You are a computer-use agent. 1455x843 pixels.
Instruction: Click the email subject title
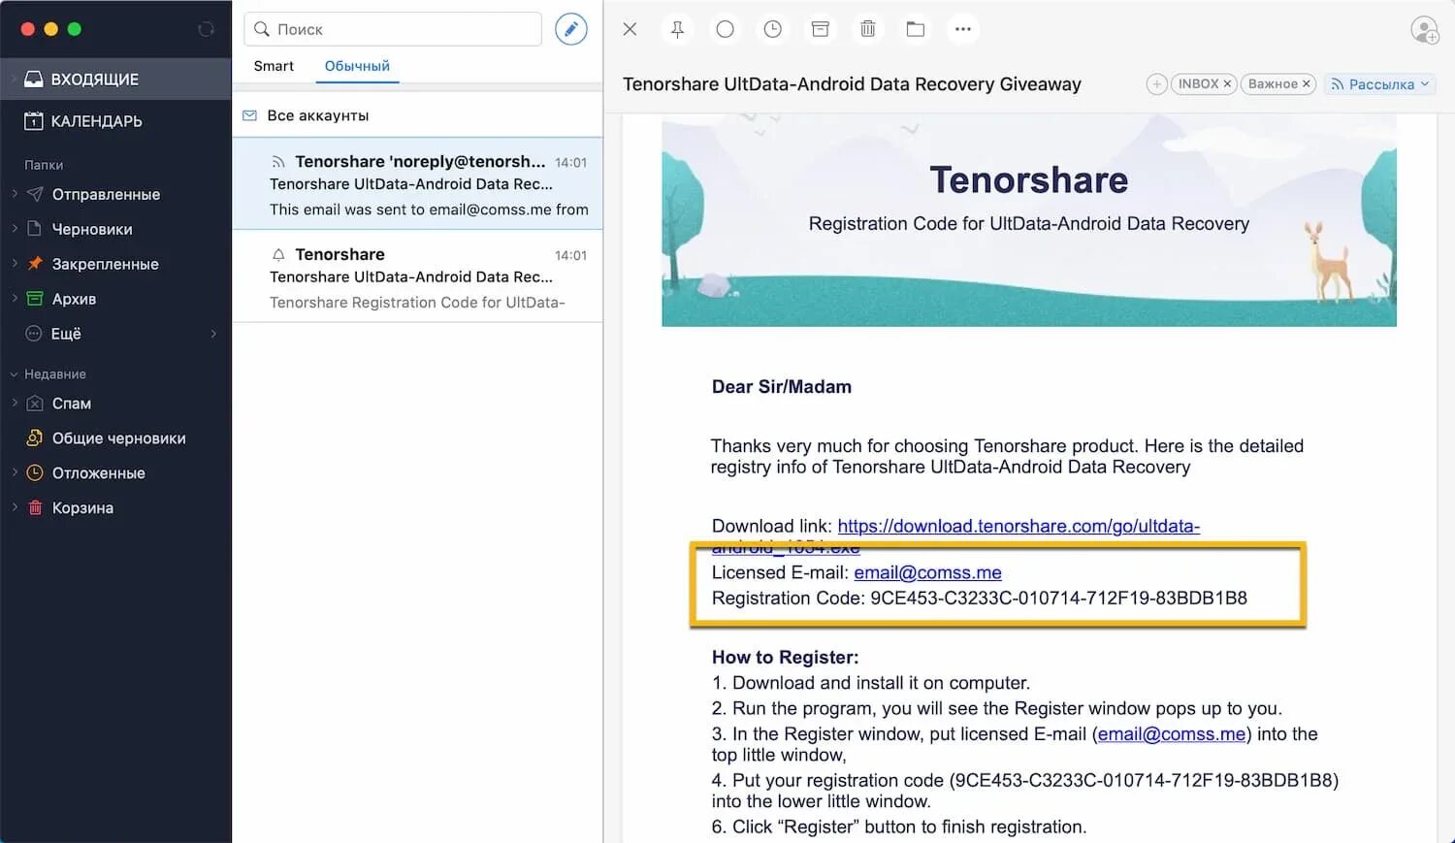(x=852, y=84)
